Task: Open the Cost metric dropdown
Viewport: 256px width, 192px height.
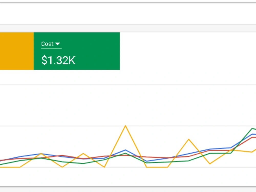Action: click(51, 44)
